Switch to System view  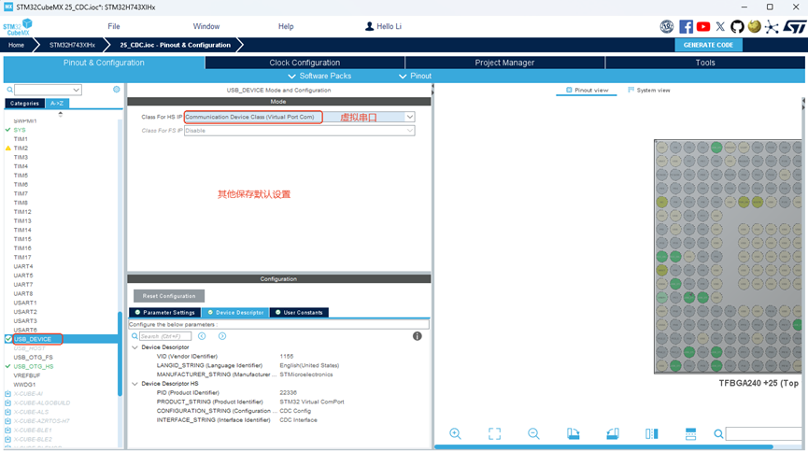click(x=649, y=91)
